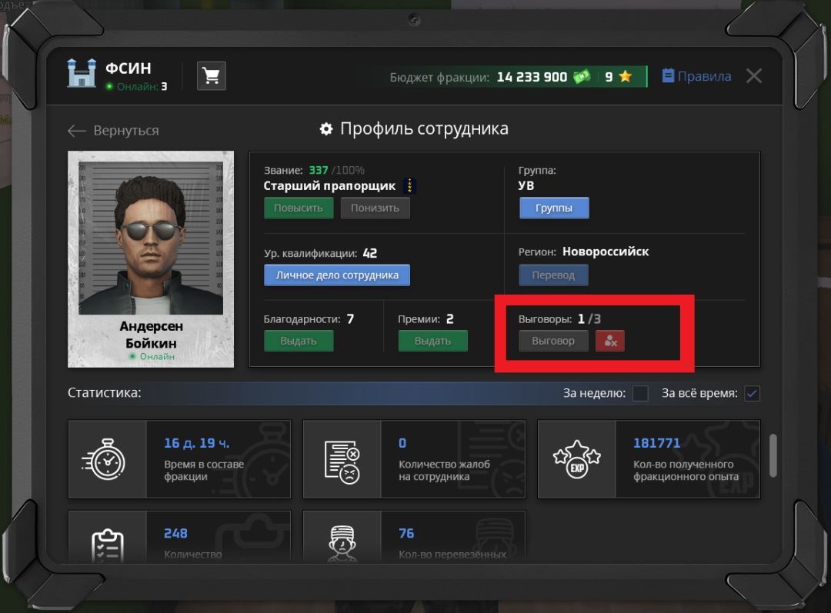Screen dimensions: 831x613
Task: Click the rank insignia badge icon
Action: (410, 186)
